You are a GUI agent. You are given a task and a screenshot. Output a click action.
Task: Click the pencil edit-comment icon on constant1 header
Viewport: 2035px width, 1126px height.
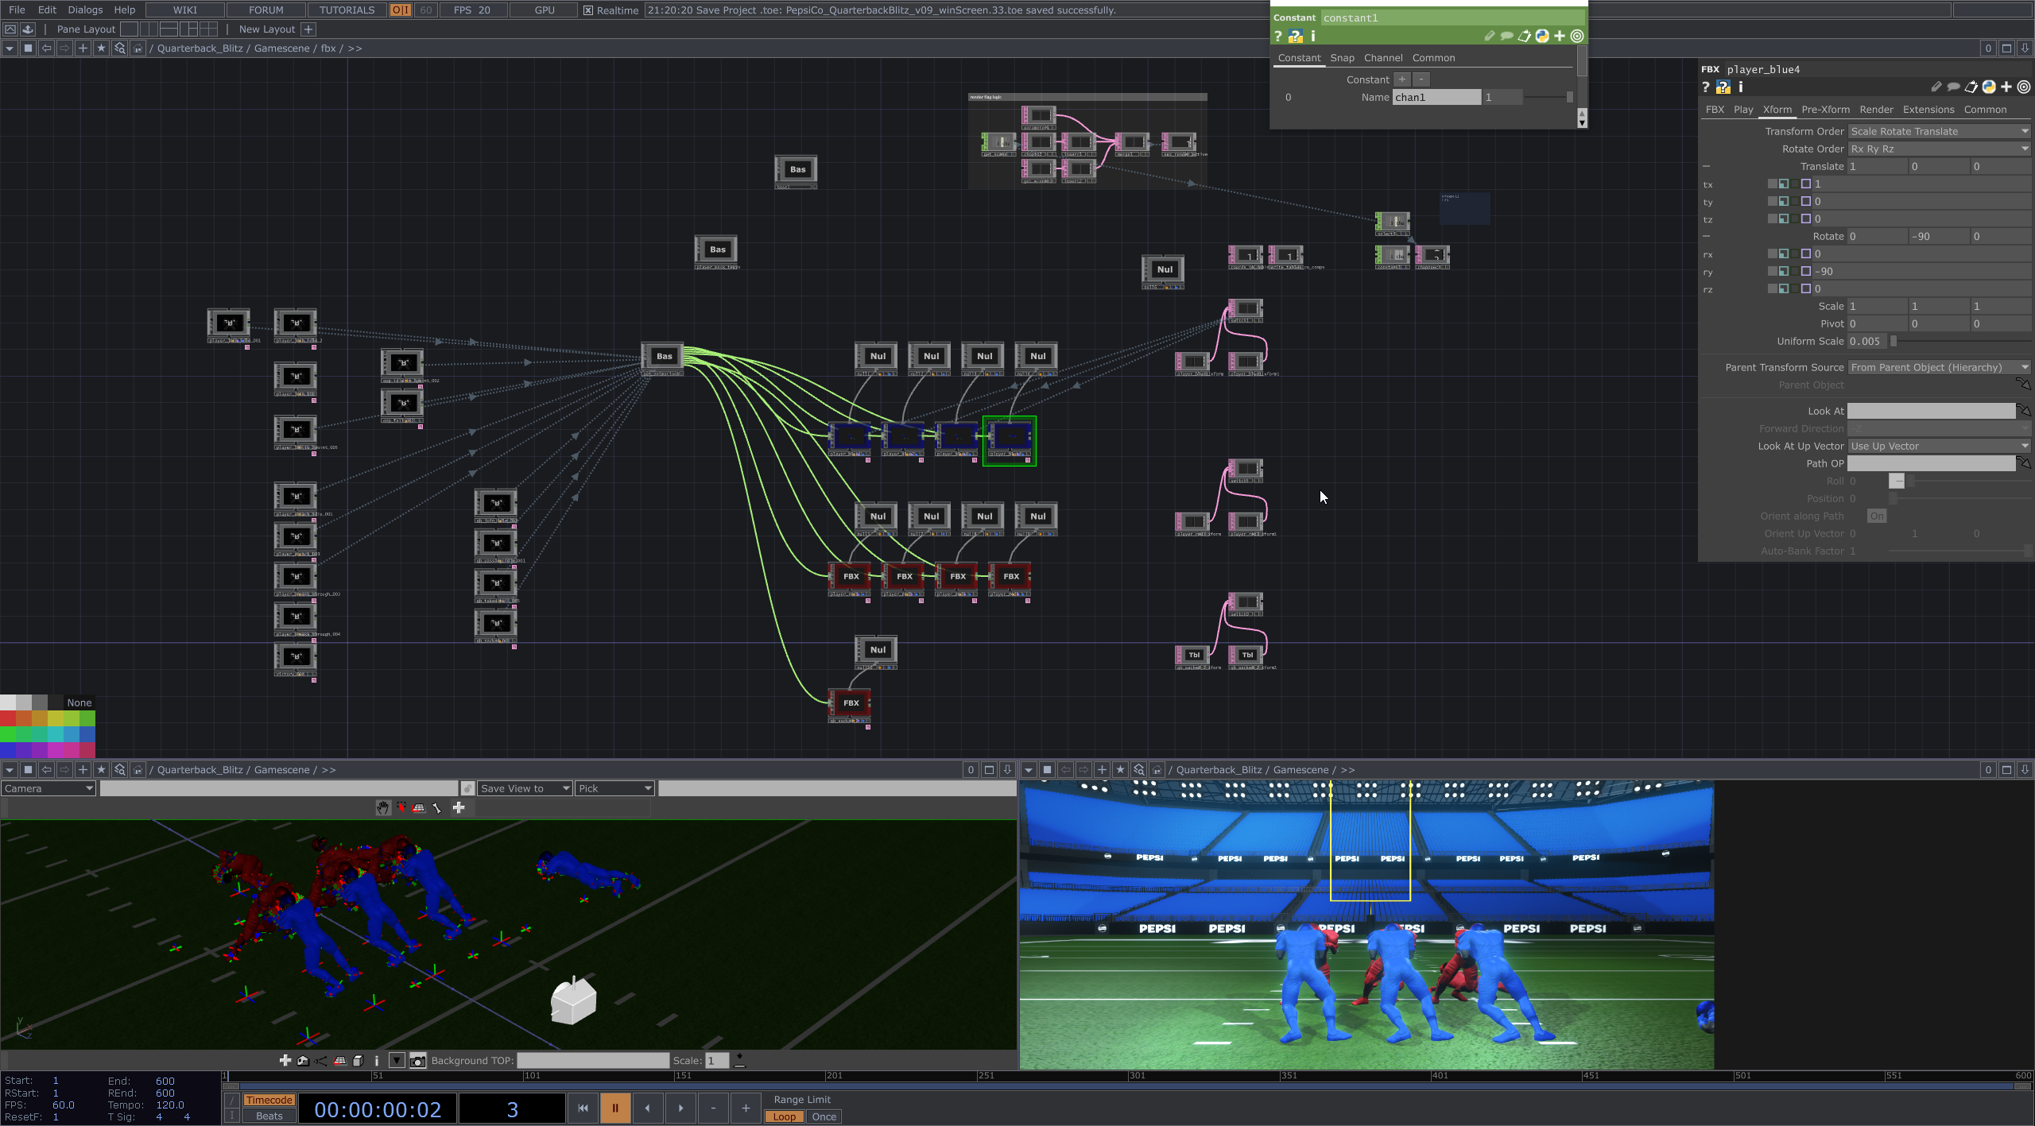(1490, 37)
